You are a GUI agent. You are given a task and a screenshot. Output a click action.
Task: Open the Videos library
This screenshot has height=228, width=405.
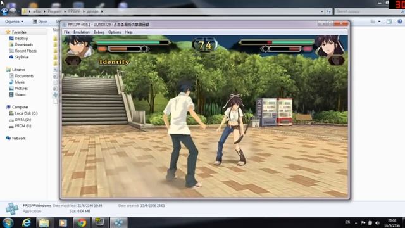point(20,94)
